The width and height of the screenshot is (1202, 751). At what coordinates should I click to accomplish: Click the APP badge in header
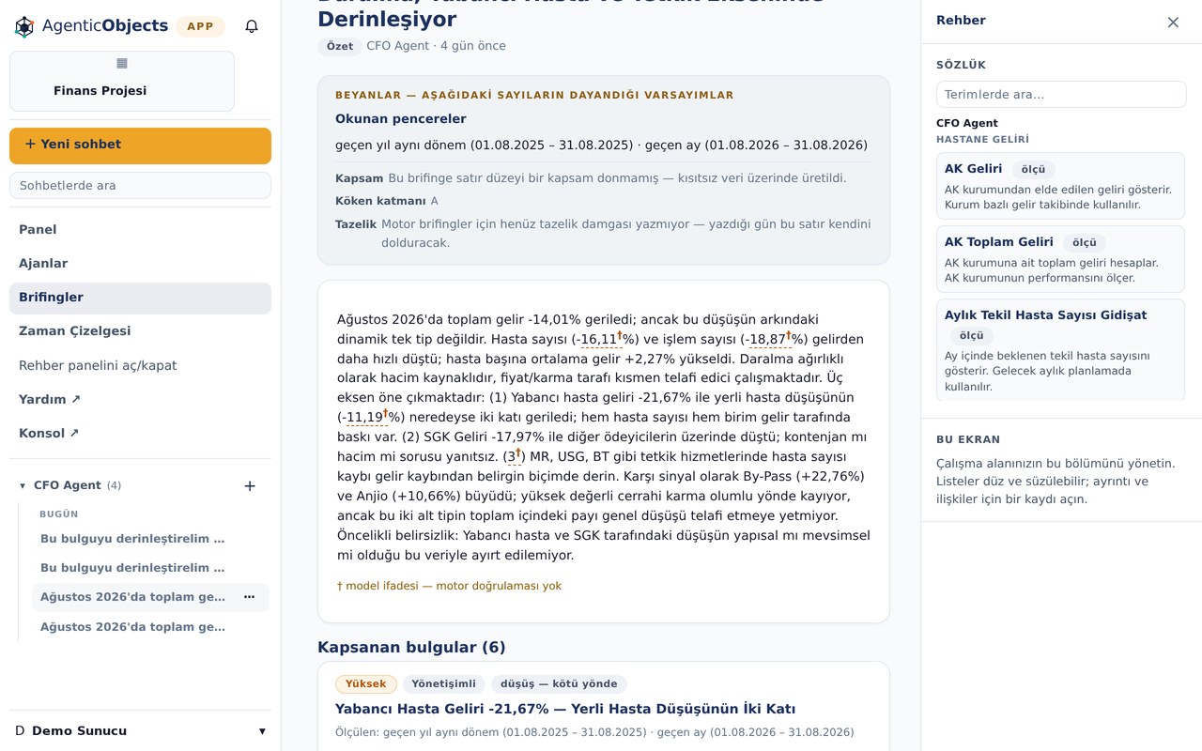tap(200, 26)
